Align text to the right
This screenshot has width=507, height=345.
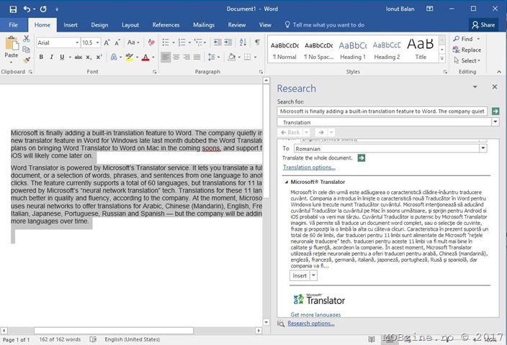click(187, 57)
